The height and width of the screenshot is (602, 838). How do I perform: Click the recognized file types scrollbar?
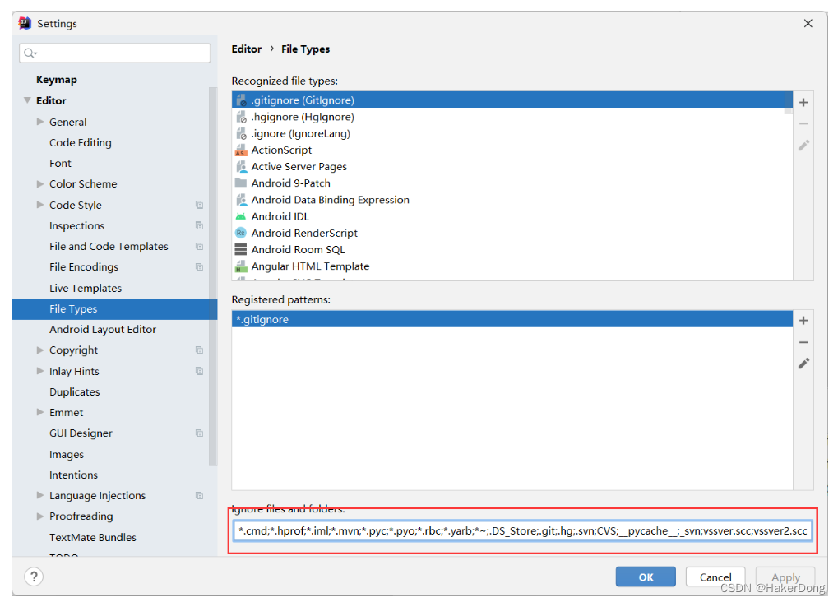coord(788,103)
